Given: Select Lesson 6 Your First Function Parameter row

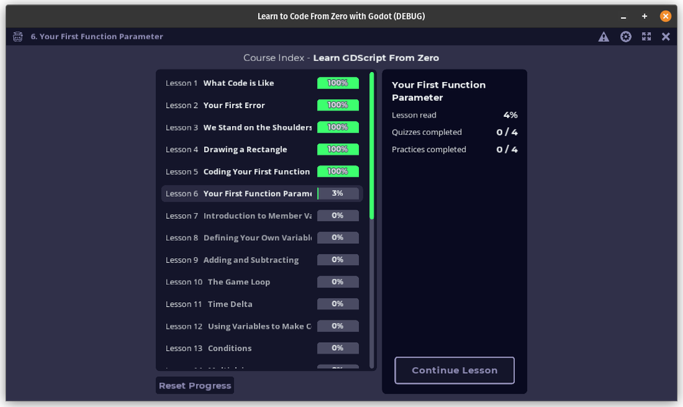Looking at the screenshot, I should tap(262, 194).
